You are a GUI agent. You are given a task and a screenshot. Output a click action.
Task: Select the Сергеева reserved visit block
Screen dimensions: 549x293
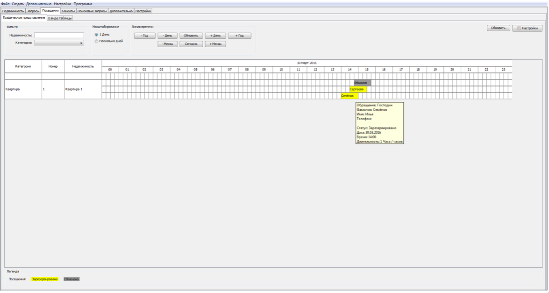[x=358, y=89]
